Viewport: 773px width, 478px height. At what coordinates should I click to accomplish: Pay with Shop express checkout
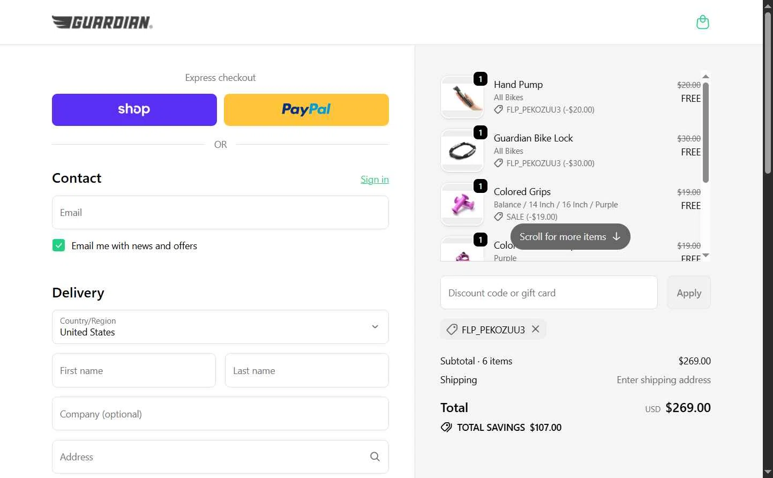pyautogui.click(x=134, y=110)
